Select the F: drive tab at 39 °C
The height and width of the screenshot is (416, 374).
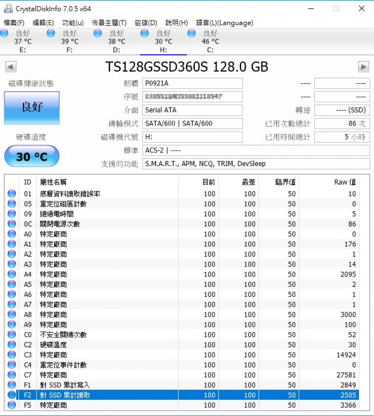pos(70,41)
